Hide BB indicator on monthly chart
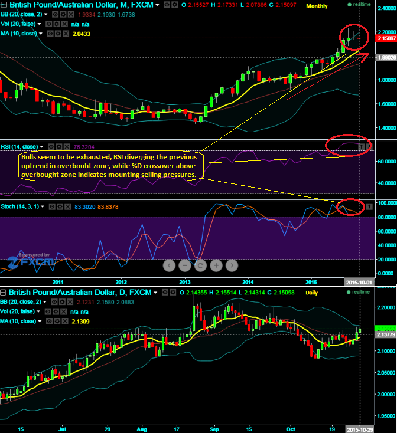Screen dimensions: 397x433 [x=56, y=14]
